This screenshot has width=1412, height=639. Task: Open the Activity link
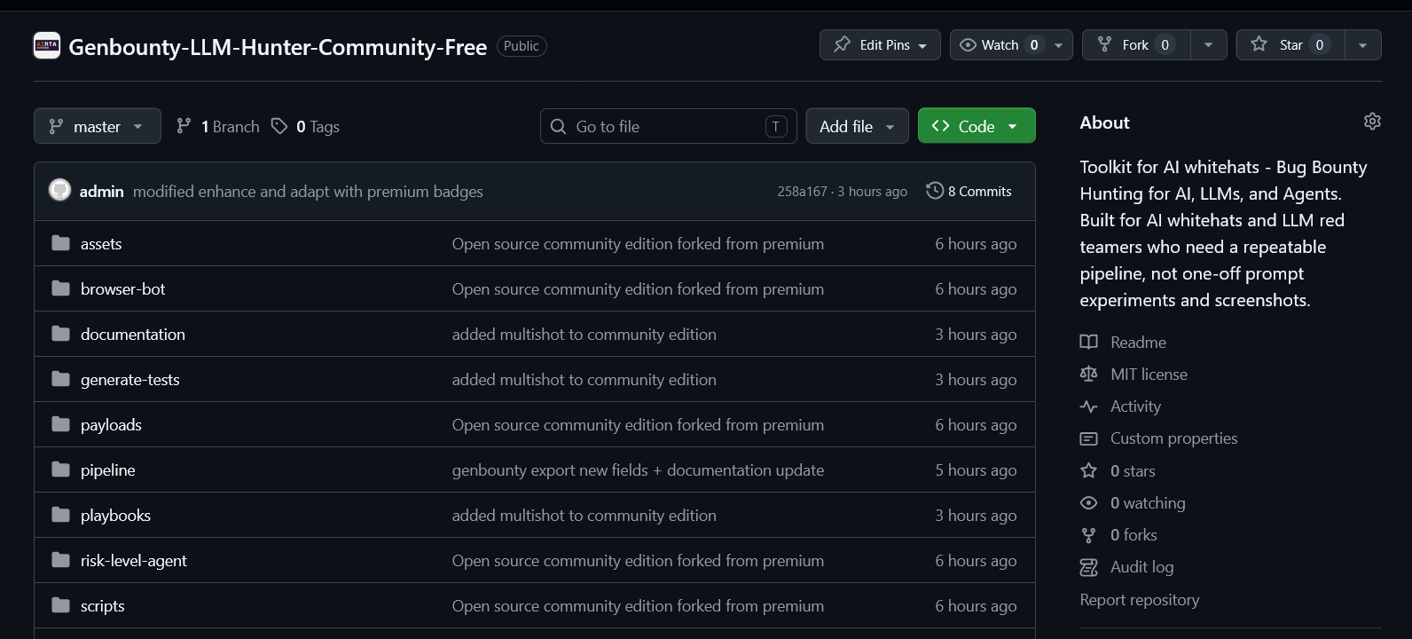[1135, 406]
